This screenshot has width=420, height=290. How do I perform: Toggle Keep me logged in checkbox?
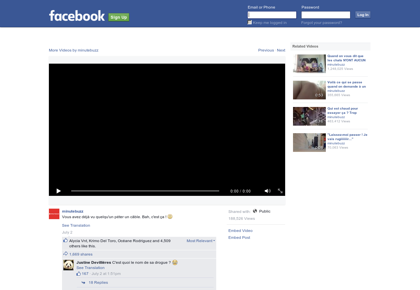[250, 22]
